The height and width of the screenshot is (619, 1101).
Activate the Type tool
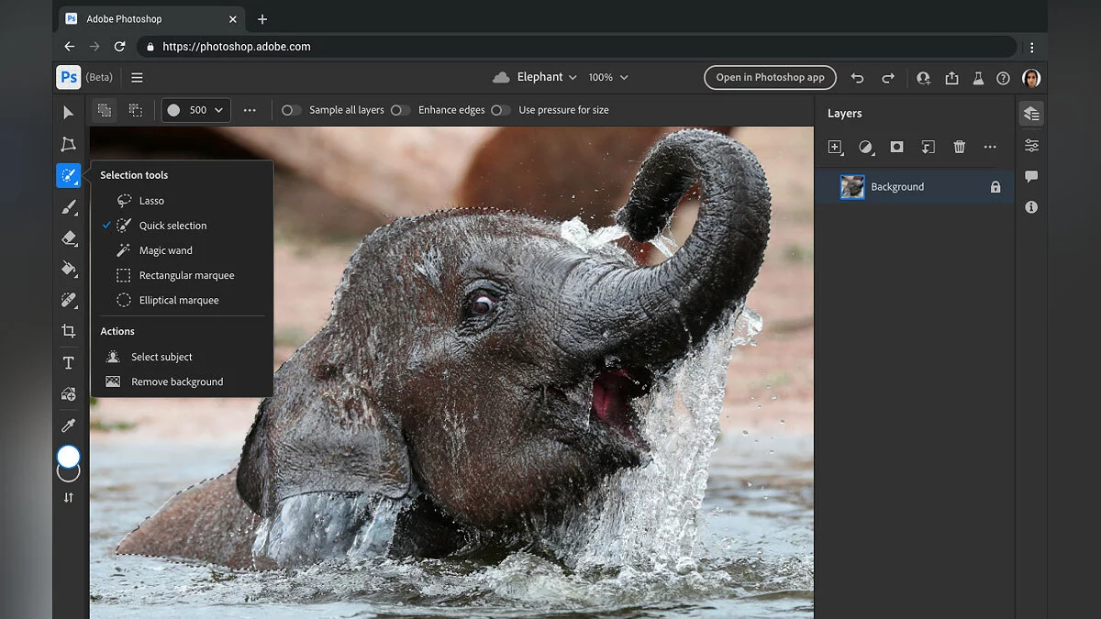[68, 363]
